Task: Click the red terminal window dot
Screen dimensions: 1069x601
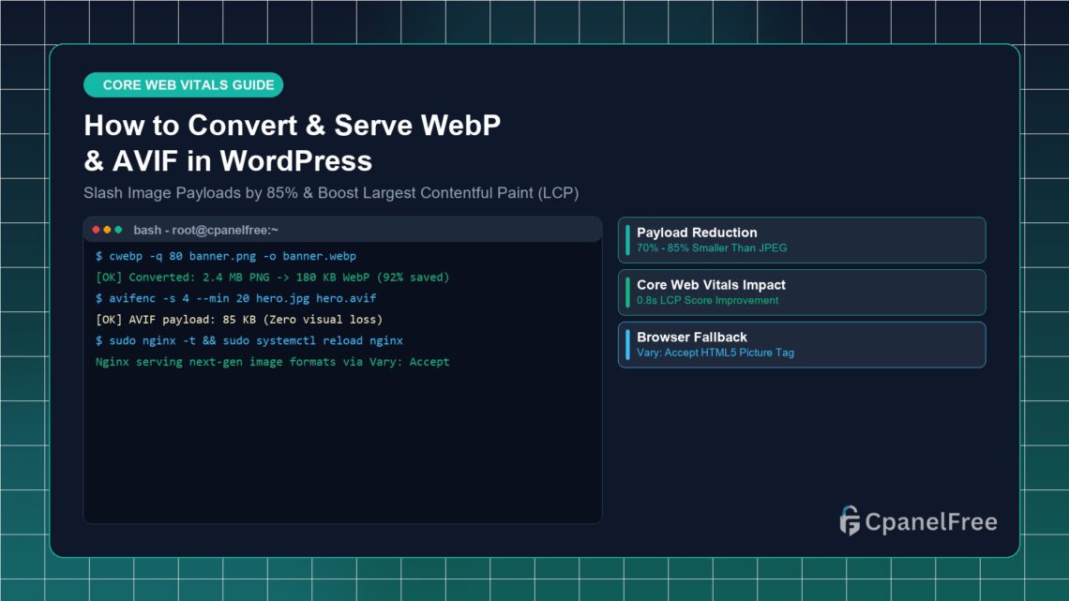Action: [x=97, y=230]
